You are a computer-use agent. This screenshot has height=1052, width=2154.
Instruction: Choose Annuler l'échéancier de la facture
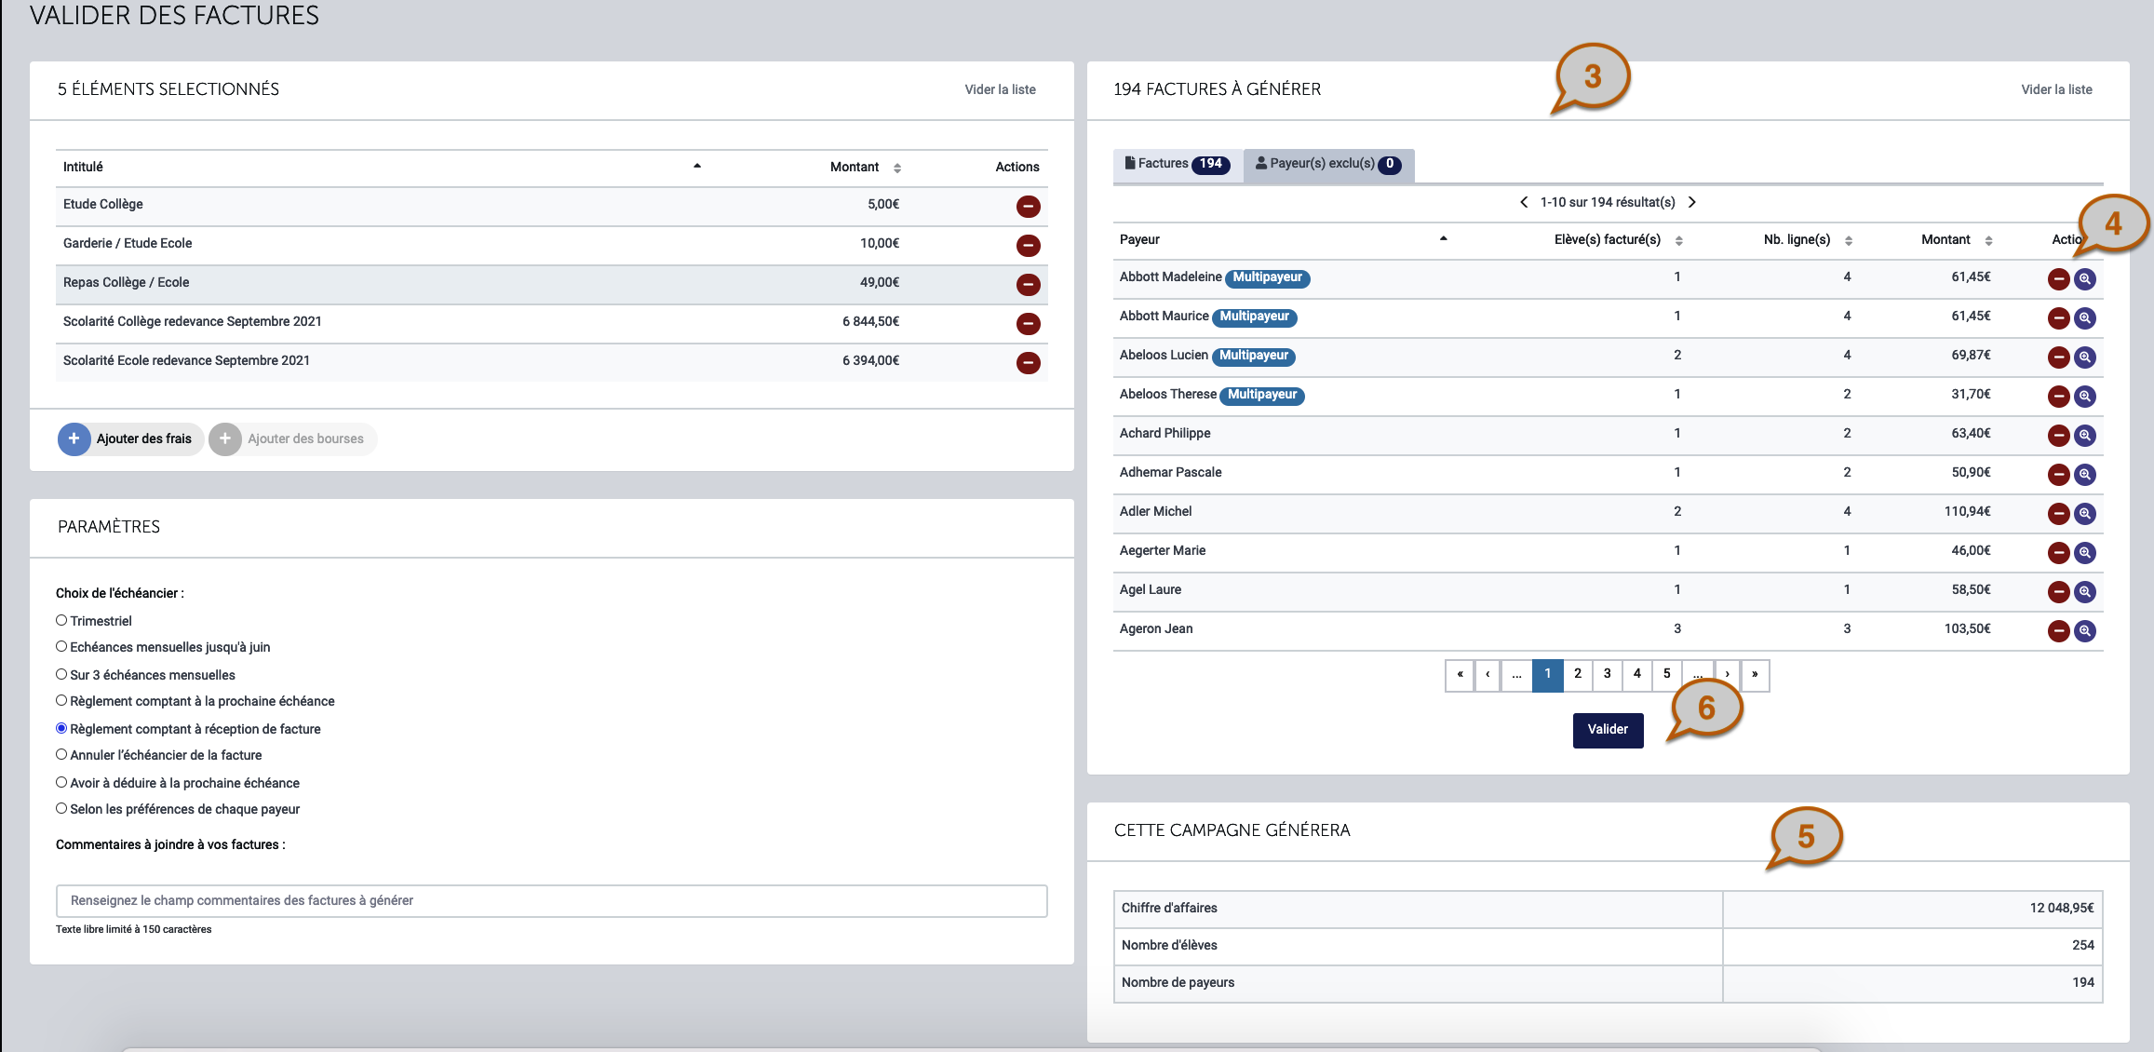point(61,754)
